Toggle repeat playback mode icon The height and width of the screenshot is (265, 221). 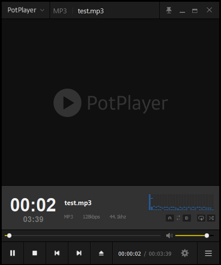(x=201, y=218)
